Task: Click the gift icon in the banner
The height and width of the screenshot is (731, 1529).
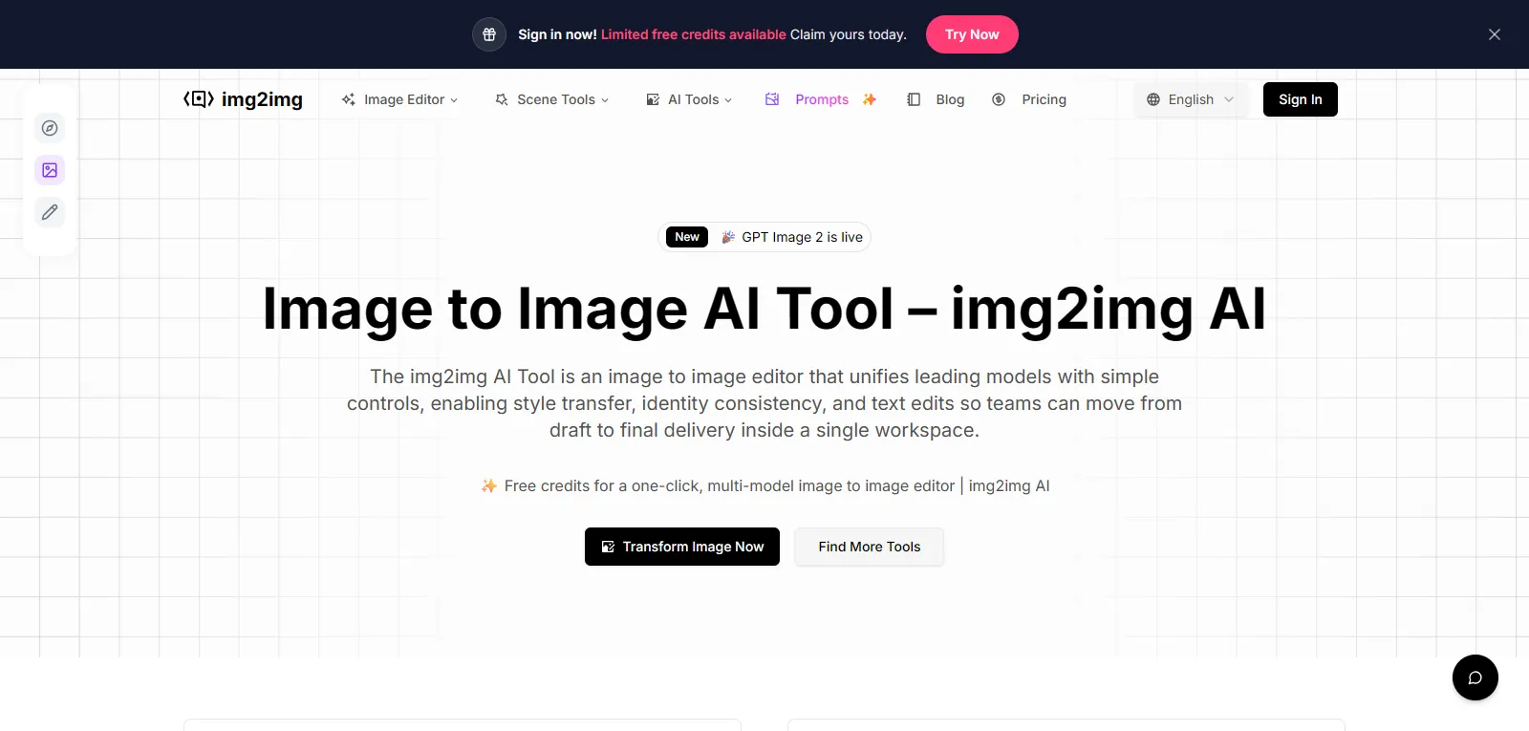Action: tap(489, 34)
